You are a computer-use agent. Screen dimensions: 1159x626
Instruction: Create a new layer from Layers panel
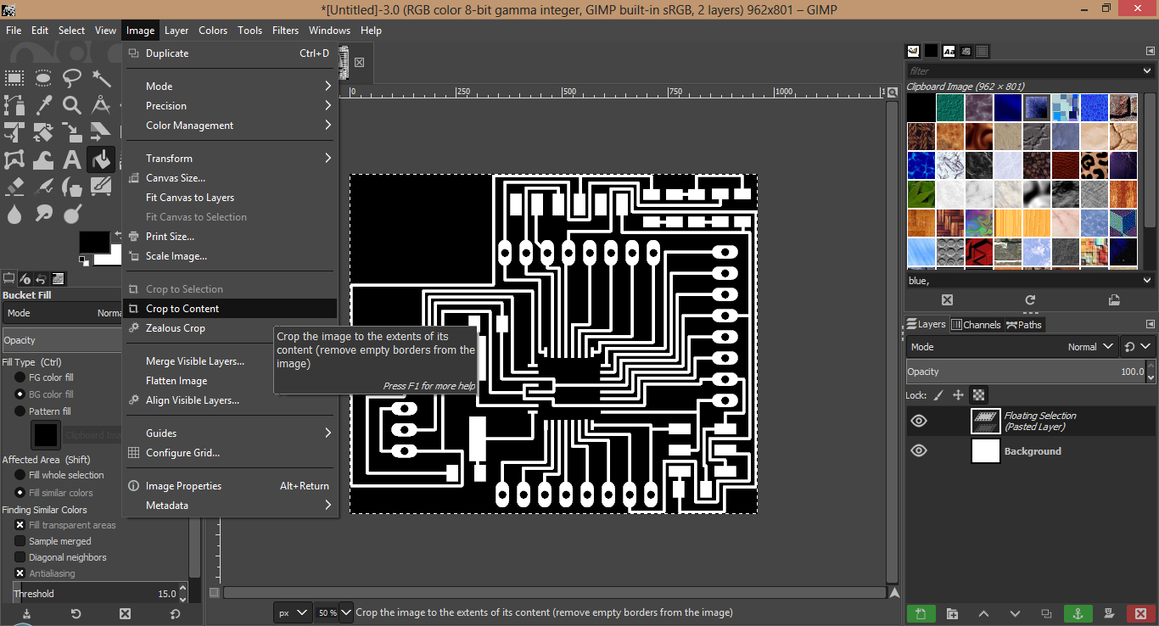[x=921, y=613]
